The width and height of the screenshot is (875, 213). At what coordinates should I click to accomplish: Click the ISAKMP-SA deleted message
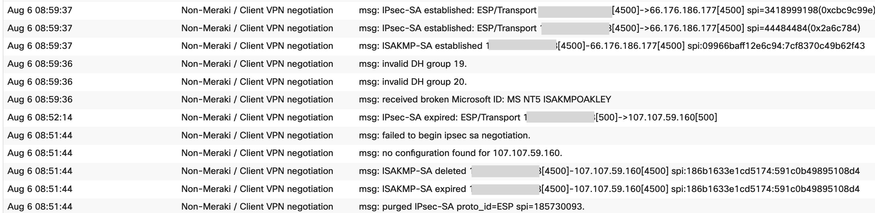(x=424, y=171)
